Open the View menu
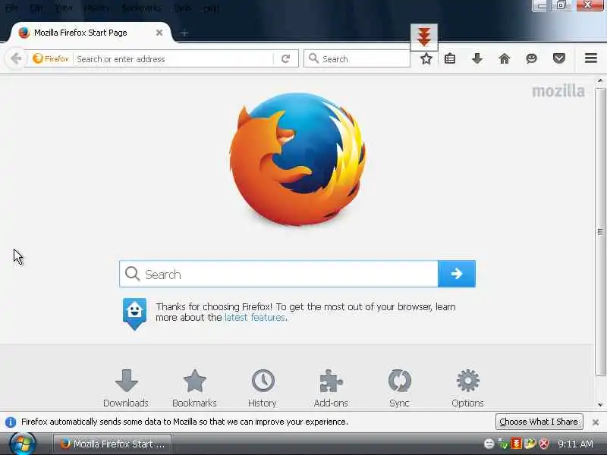The height and width of the screenshot is (455, 607). tap(63, 8)
